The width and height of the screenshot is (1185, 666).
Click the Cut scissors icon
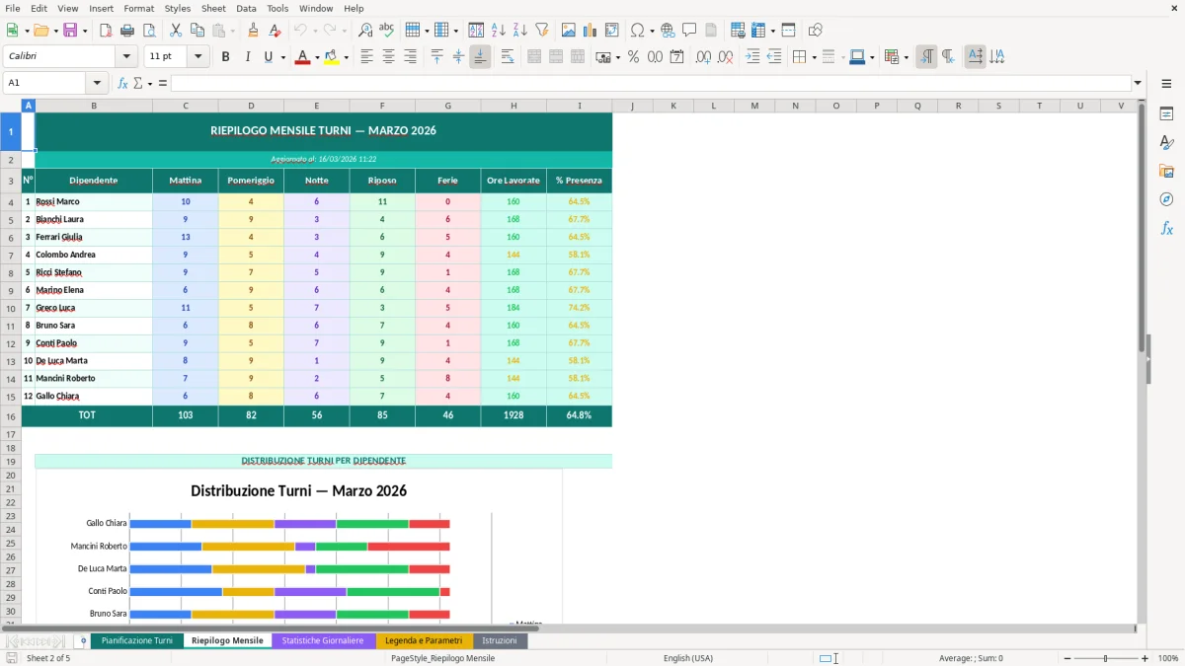point(175,31)
